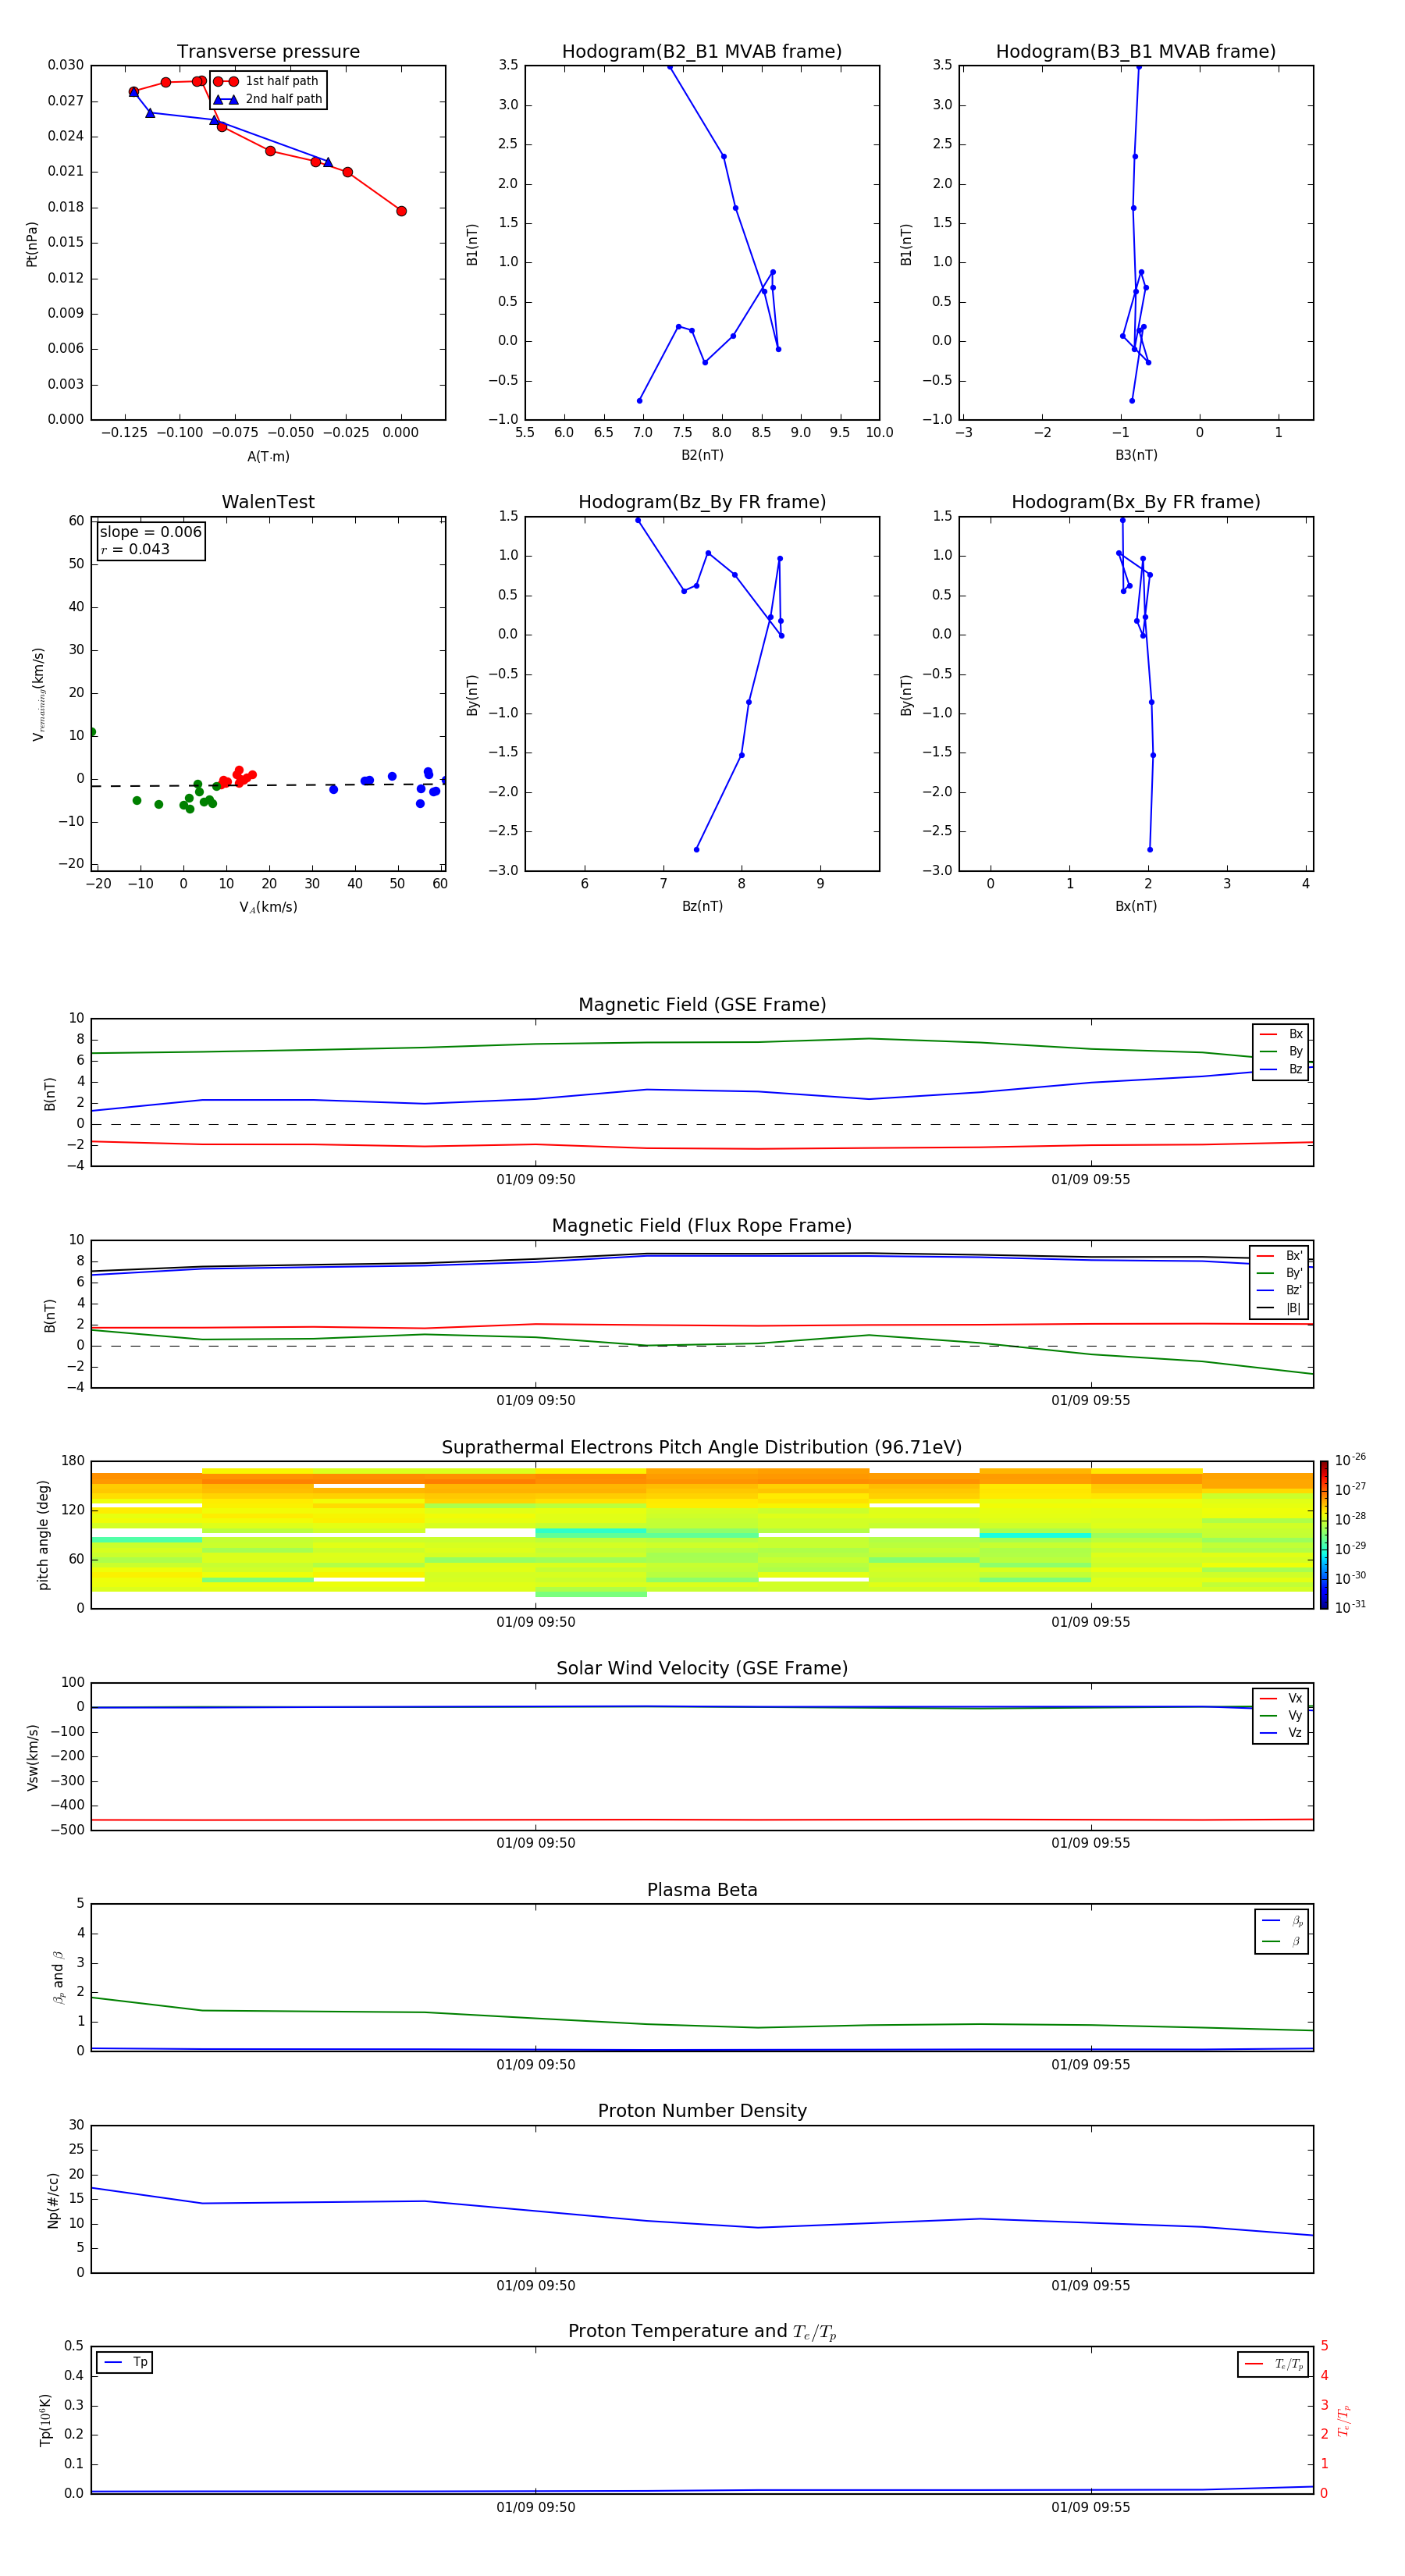1405x2576 pixels.
Task: Select the red rotated 'Te/Tp' right-axis label
Action: tap(1343, 2420)
